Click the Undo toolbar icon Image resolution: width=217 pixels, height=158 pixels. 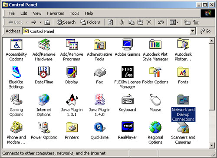(x=161, y=22)
